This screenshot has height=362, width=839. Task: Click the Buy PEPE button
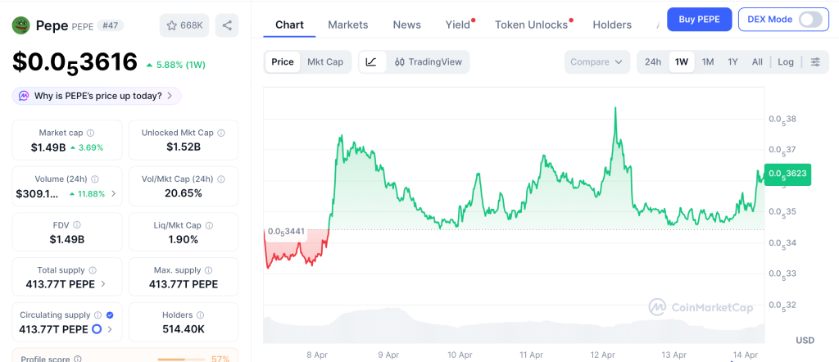pyautogui.click(x=699, y=19)
